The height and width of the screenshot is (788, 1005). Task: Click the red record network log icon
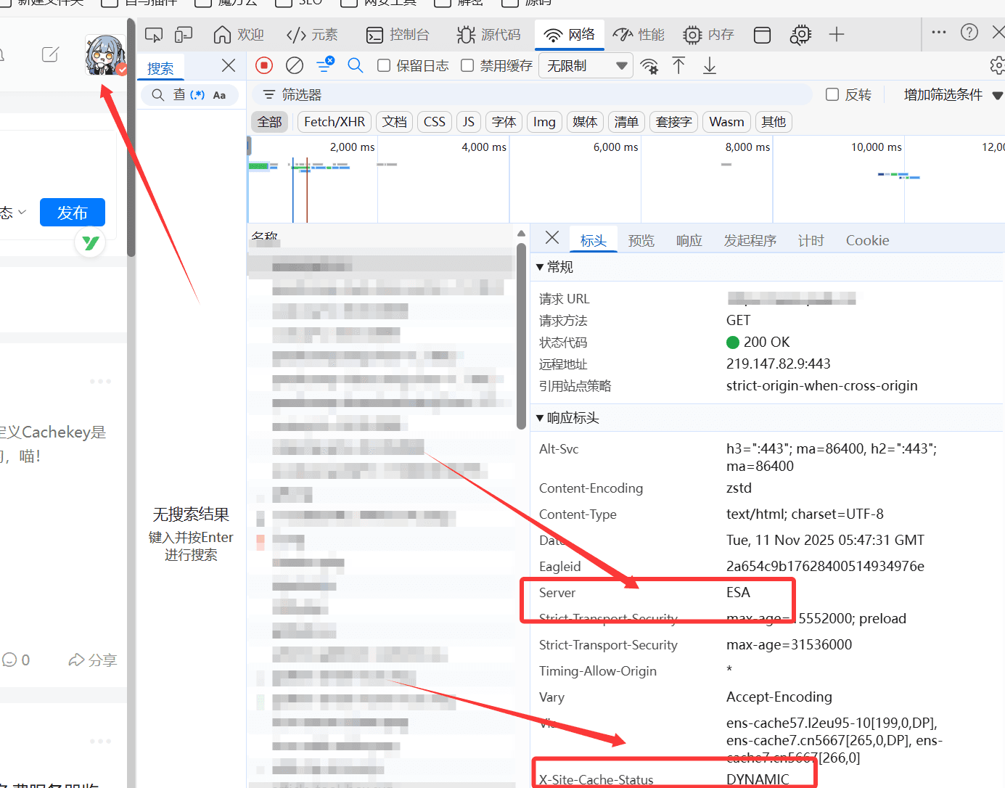tap(264, 66)
